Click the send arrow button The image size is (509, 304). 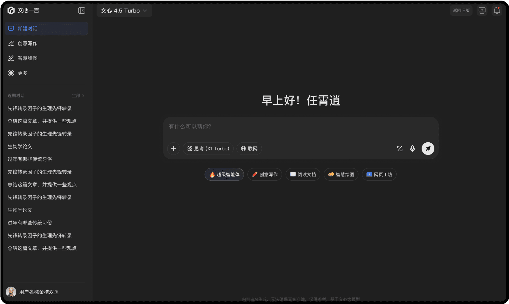click(428, 149)
